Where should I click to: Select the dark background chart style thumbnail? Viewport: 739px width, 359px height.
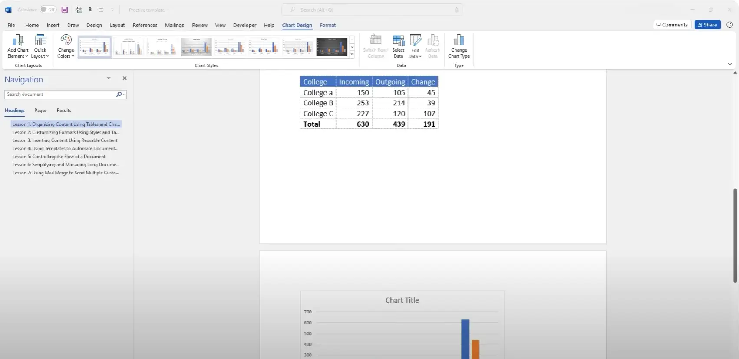tap(332, 47)
